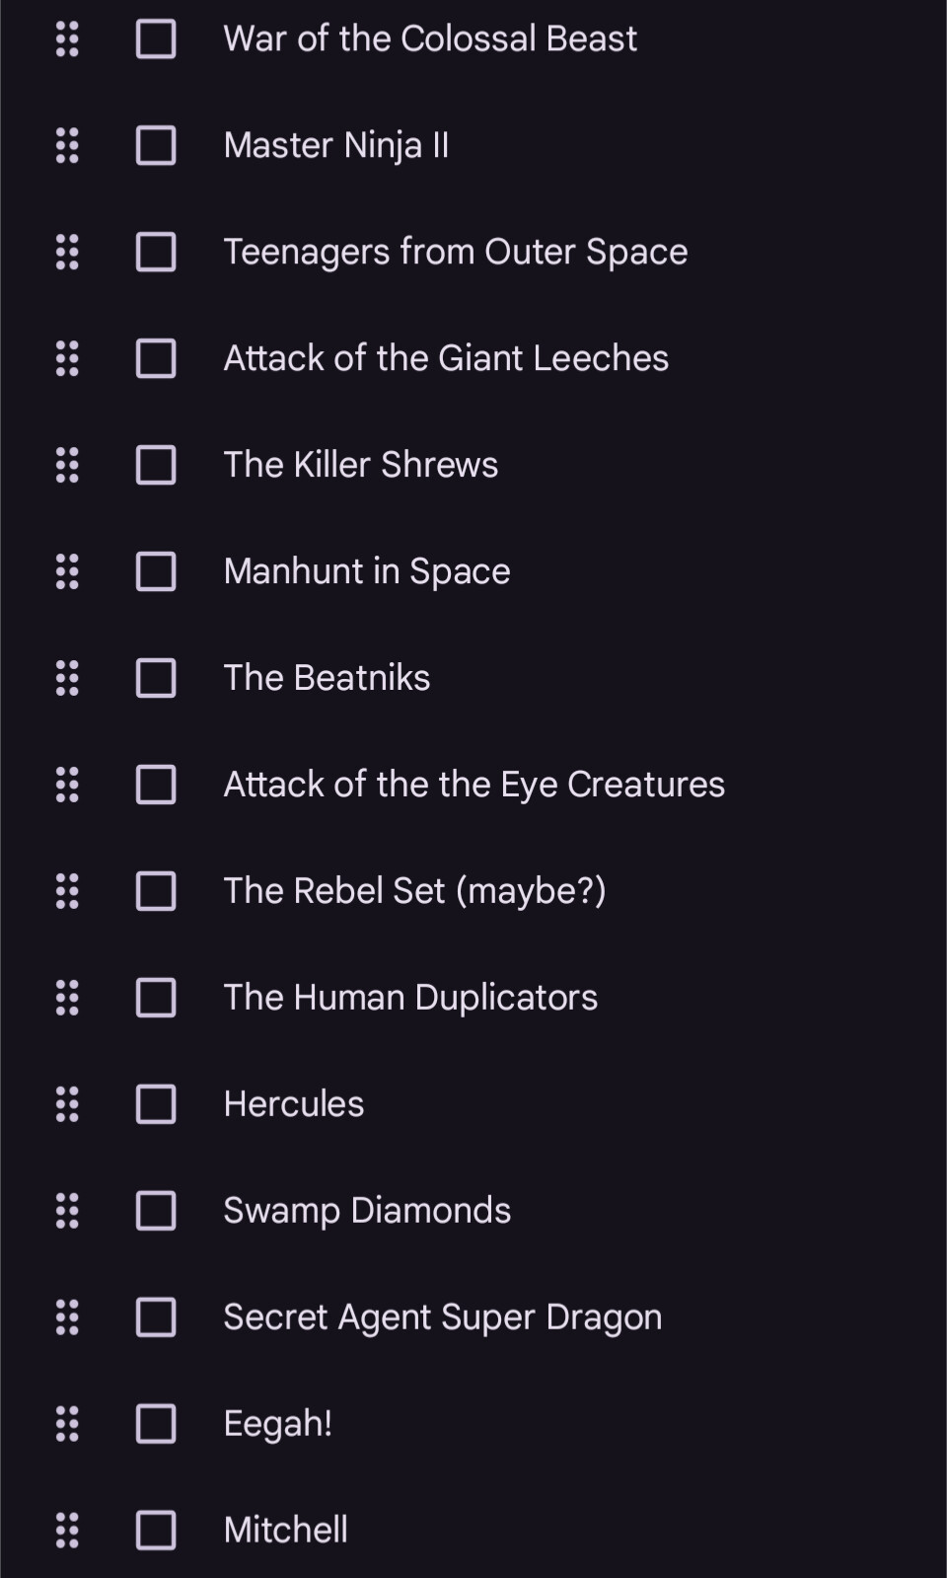Click the drag handle for Eegah!
This screenshot has height=1578, width=947.
(67, 1425)
